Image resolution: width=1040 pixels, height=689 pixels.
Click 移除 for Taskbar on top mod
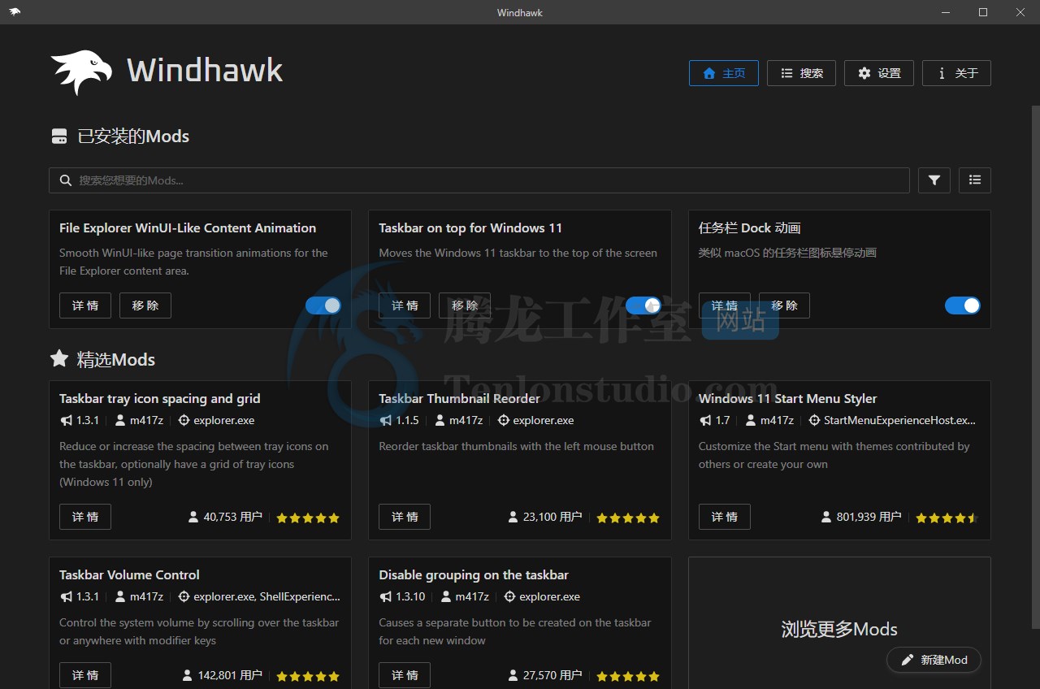(x=465, y=305)
